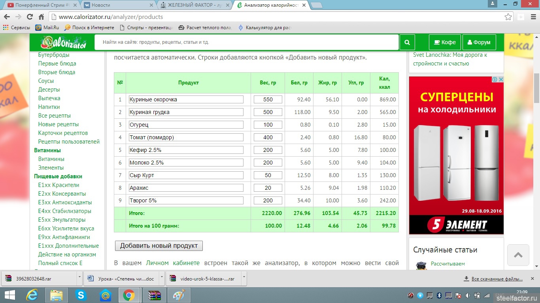The image size is (540, 303).
Task: Open Пищевые добавки category heading
Action: 58,176
